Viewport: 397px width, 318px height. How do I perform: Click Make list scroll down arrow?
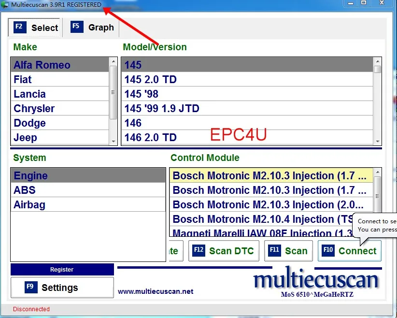[113, 141]
